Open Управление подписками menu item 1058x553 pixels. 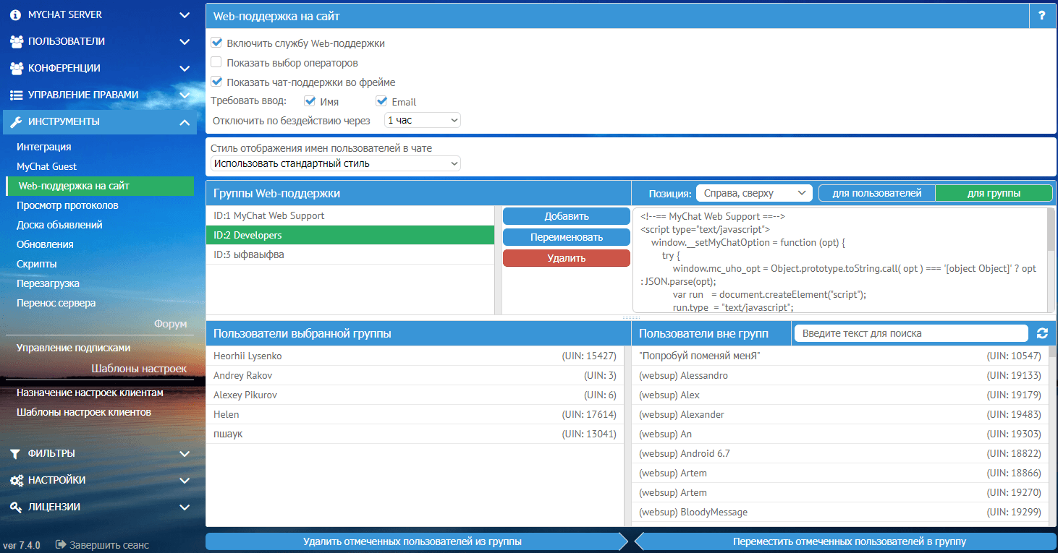74,348
